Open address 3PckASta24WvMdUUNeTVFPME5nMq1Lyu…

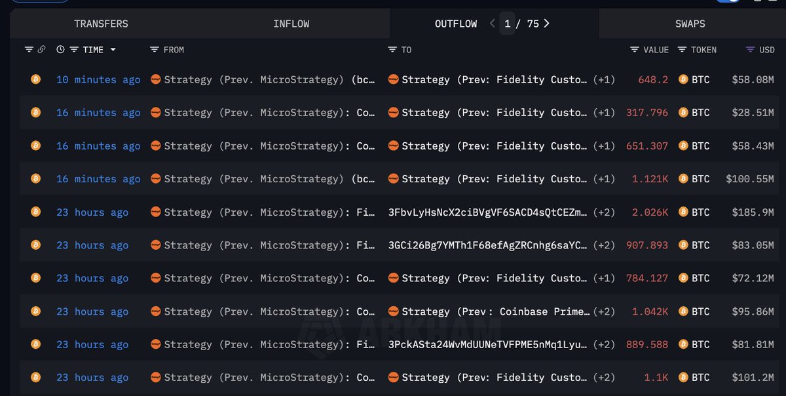(x=488, y=344)
